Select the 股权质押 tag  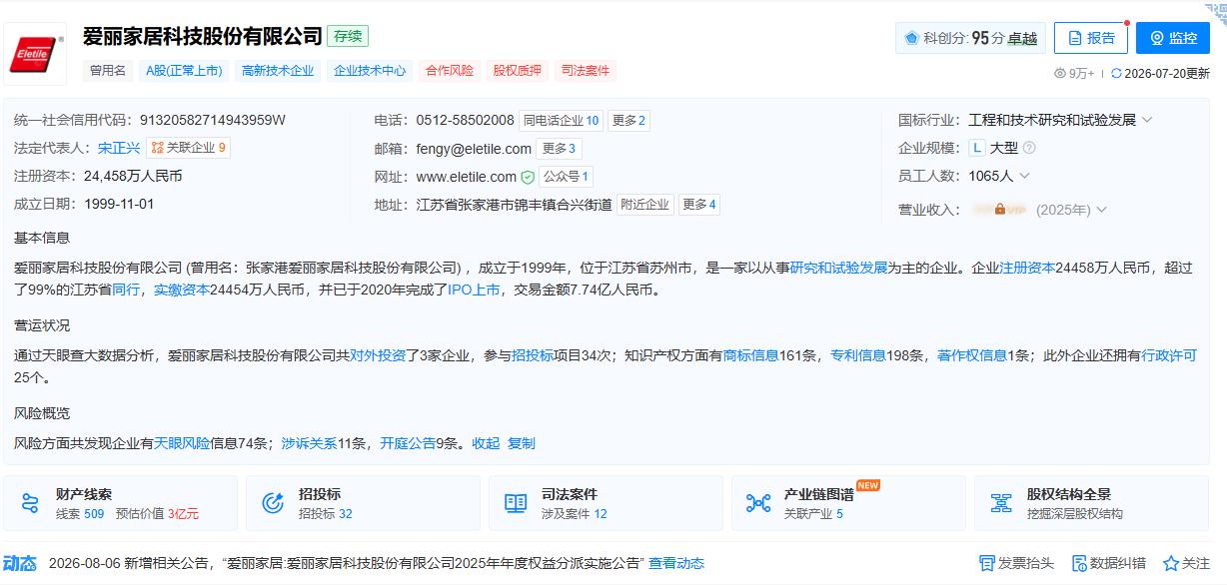tap(518, 71)
